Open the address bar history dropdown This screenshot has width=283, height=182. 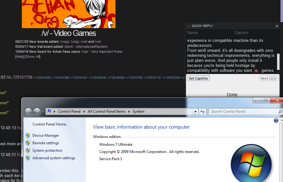tap(195, 111)
